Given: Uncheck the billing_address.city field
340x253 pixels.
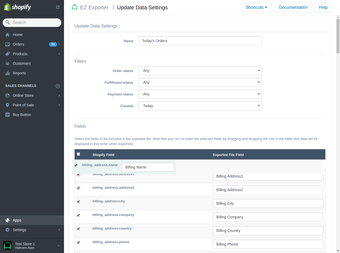Looking at the screenshot, I should pos(78,202).
